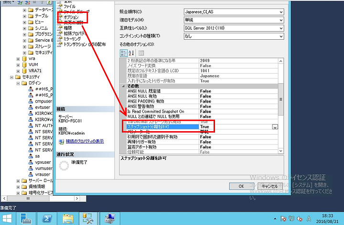This screenshot has width=344, height=225.
Task: Click the 2049 value in the options grid
Action: pyautogui.click(x=205, y=60)
